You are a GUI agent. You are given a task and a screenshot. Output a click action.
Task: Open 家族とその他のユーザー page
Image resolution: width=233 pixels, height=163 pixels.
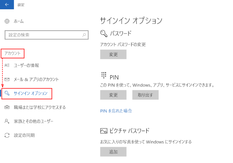click(33, 121)
